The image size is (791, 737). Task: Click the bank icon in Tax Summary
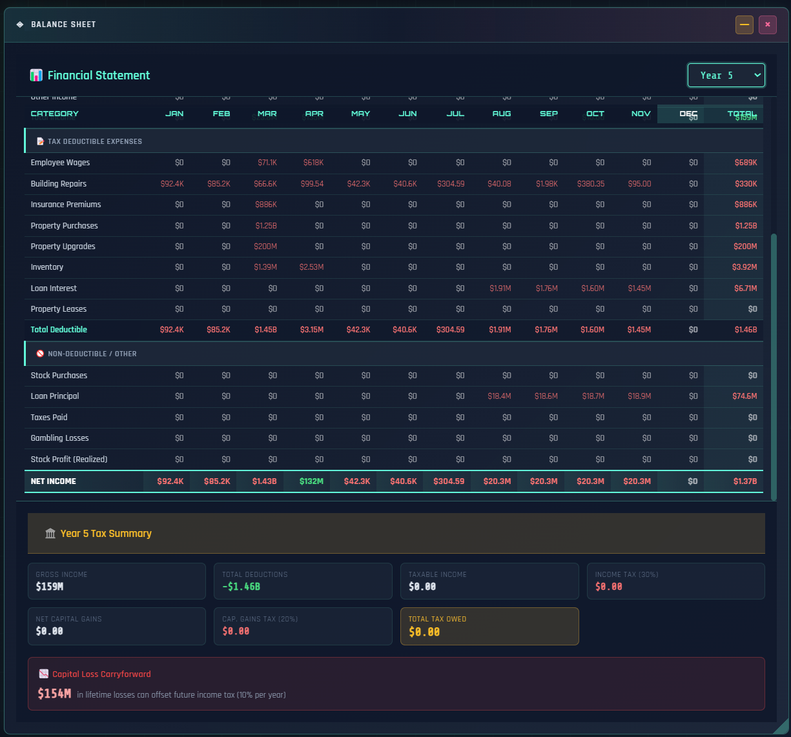click(50, 534)
